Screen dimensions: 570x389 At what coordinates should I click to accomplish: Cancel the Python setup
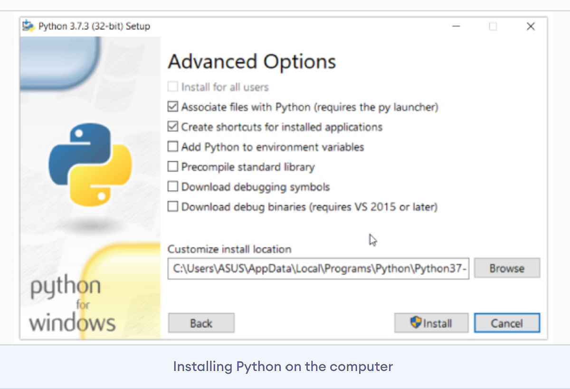tap(507, 323)
